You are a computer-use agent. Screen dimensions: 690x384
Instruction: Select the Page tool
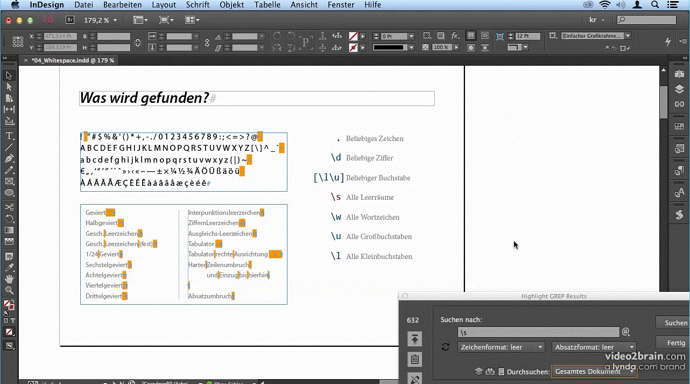tap(9, 98)
